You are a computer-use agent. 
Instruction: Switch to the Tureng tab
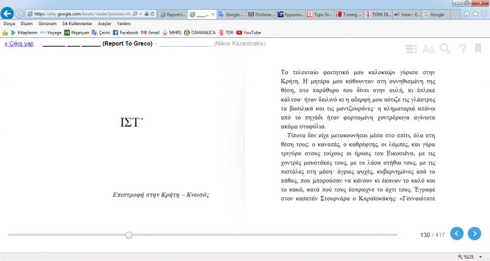click(x=349, y=14)
